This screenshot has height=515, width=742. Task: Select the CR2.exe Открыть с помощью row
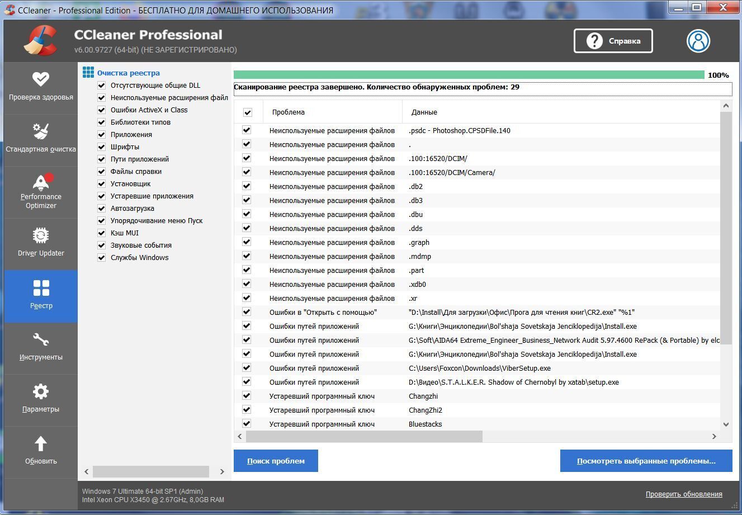pyautogui.click(x=478, y=312)
